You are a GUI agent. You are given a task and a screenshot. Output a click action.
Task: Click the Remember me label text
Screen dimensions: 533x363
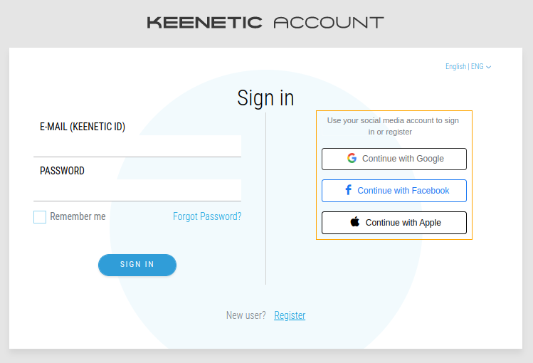click(x=78, y=216)
